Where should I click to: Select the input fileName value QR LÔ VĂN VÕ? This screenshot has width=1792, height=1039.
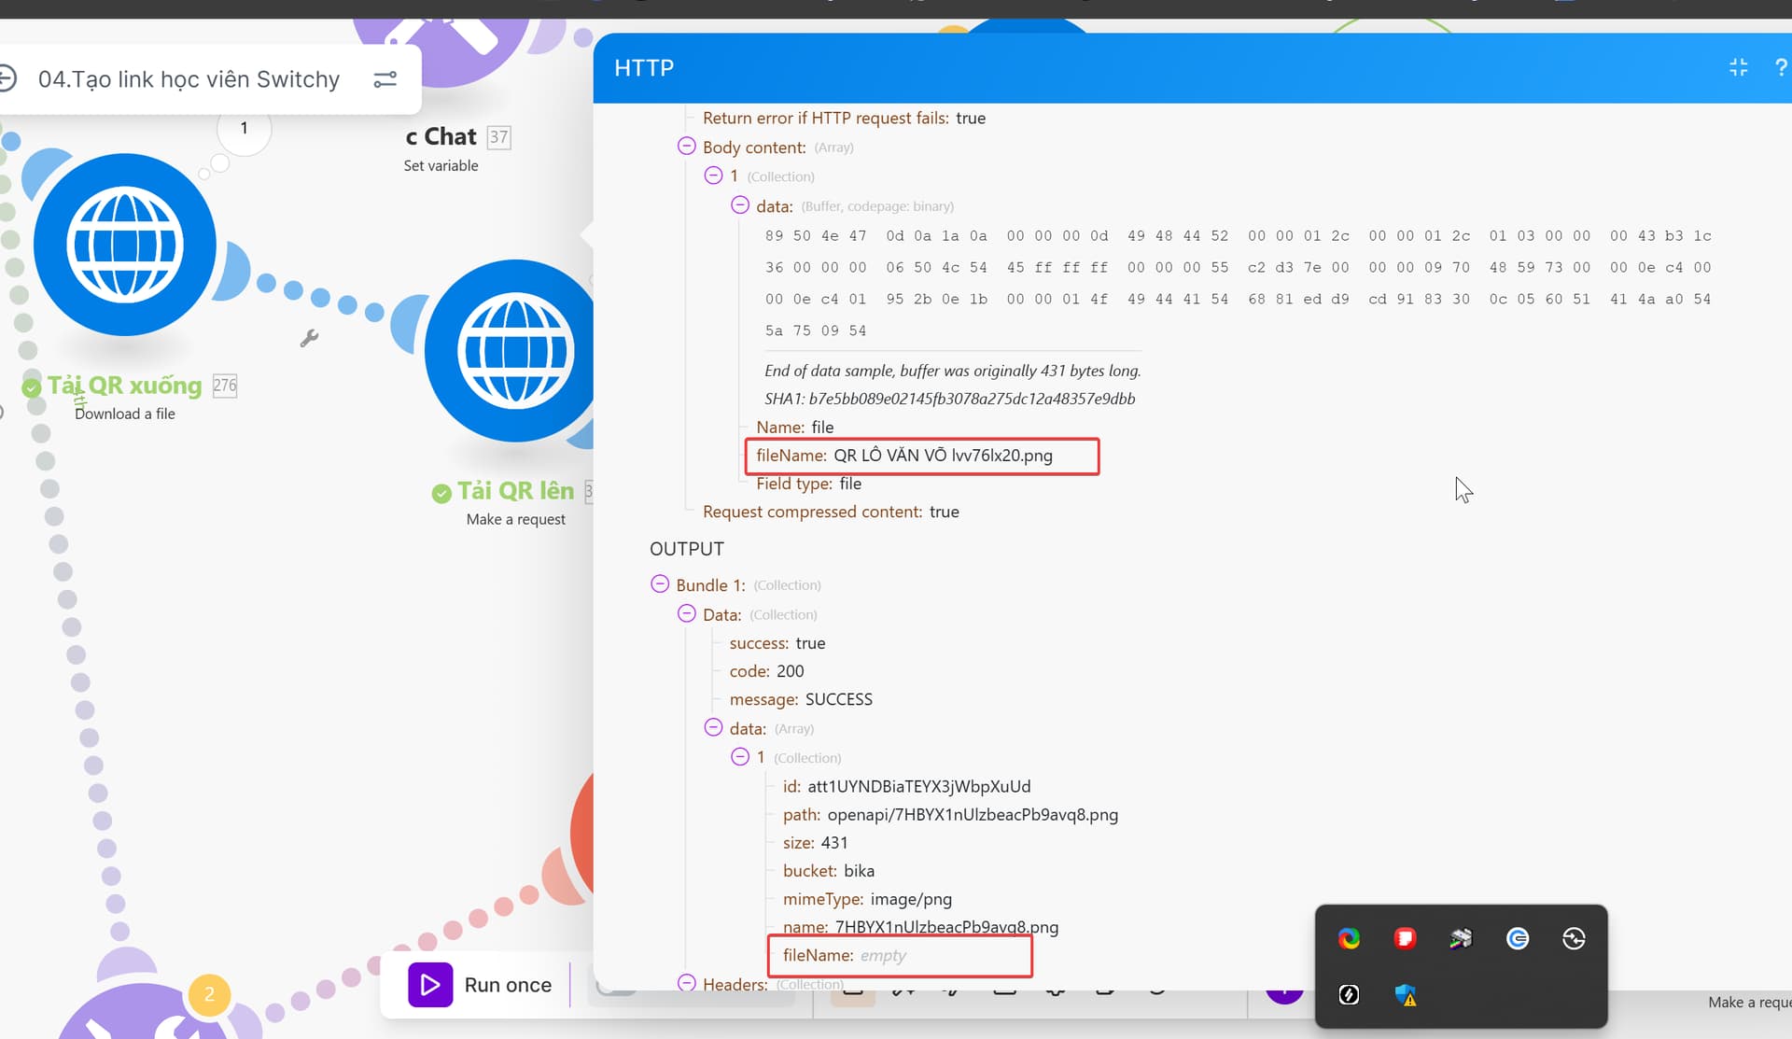pos(943,456)
